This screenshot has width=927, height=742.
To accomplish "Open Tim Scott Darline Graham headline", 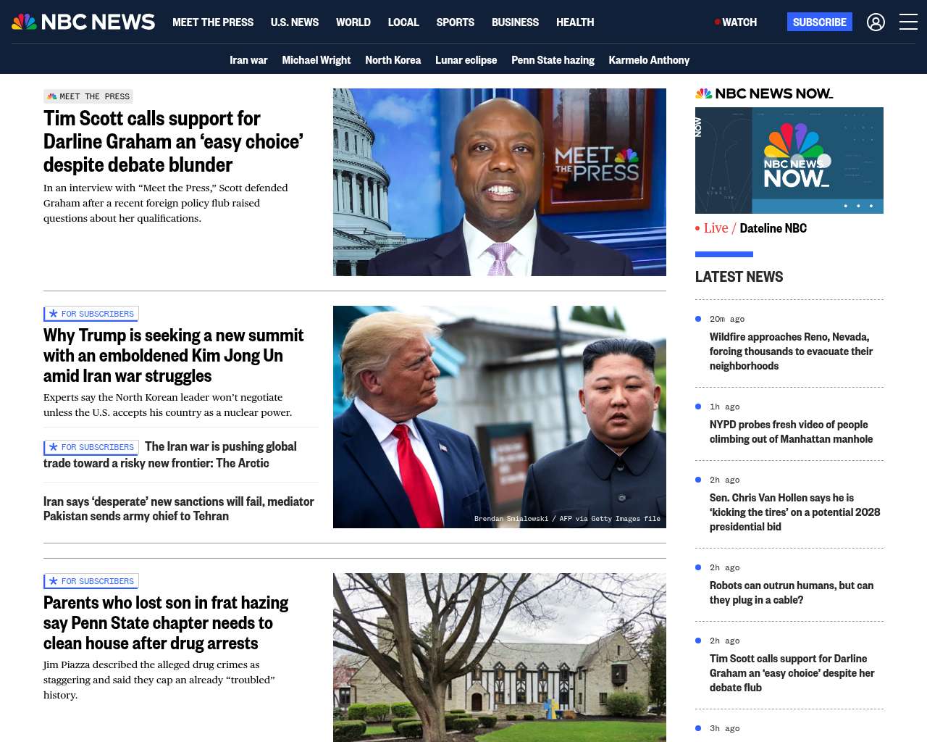I will 174,141.
